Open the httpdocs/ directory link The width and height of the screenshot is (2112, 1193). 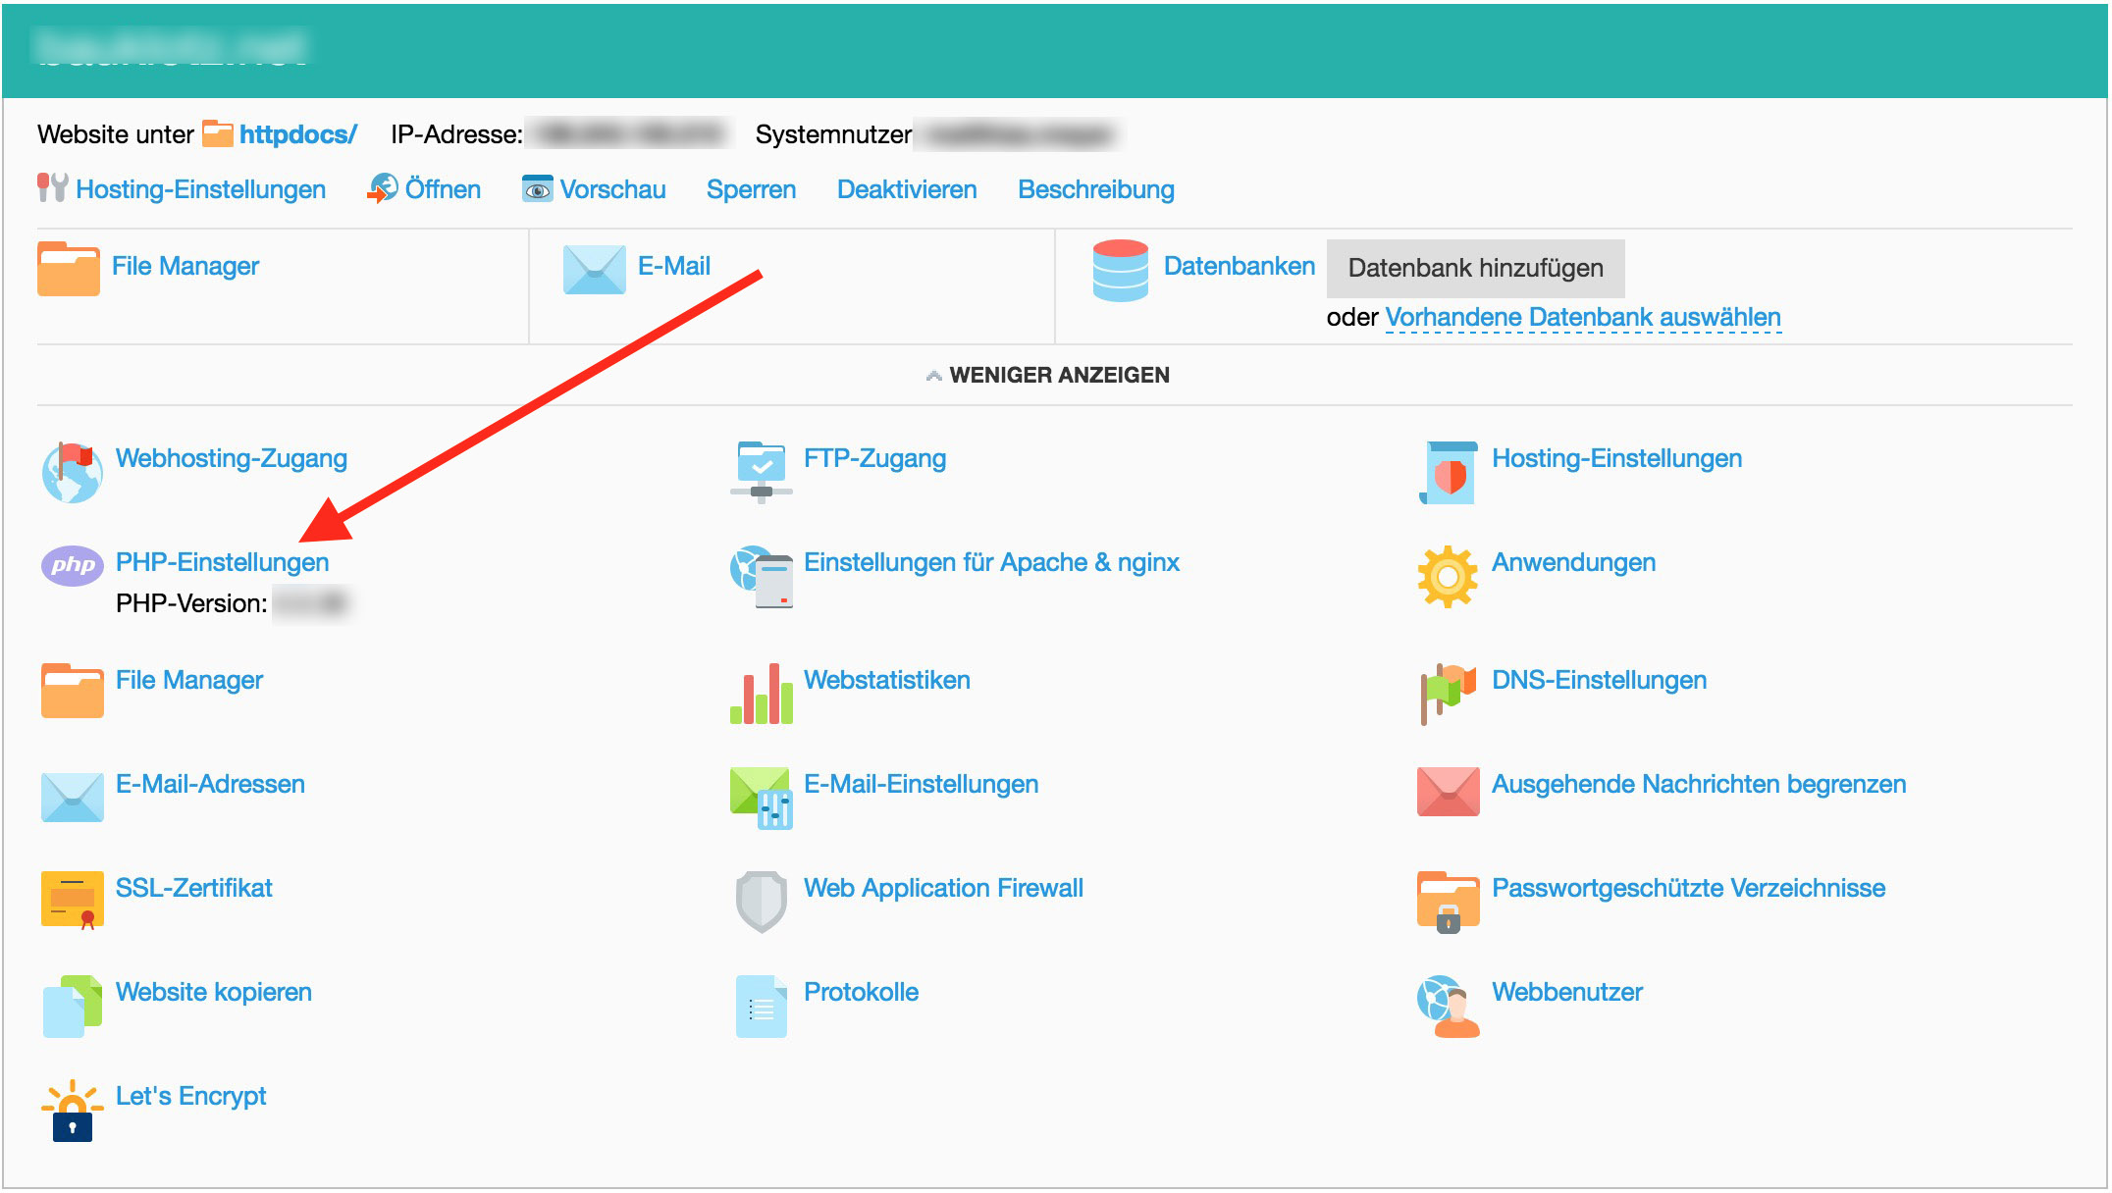tap(298, 134)
